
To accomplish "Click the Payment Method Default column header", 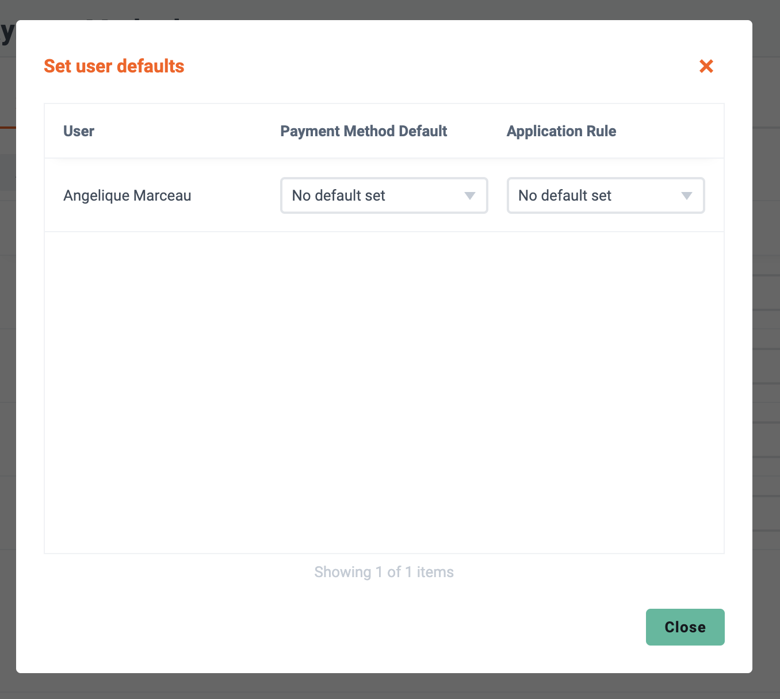I will (x=364, y=131).
